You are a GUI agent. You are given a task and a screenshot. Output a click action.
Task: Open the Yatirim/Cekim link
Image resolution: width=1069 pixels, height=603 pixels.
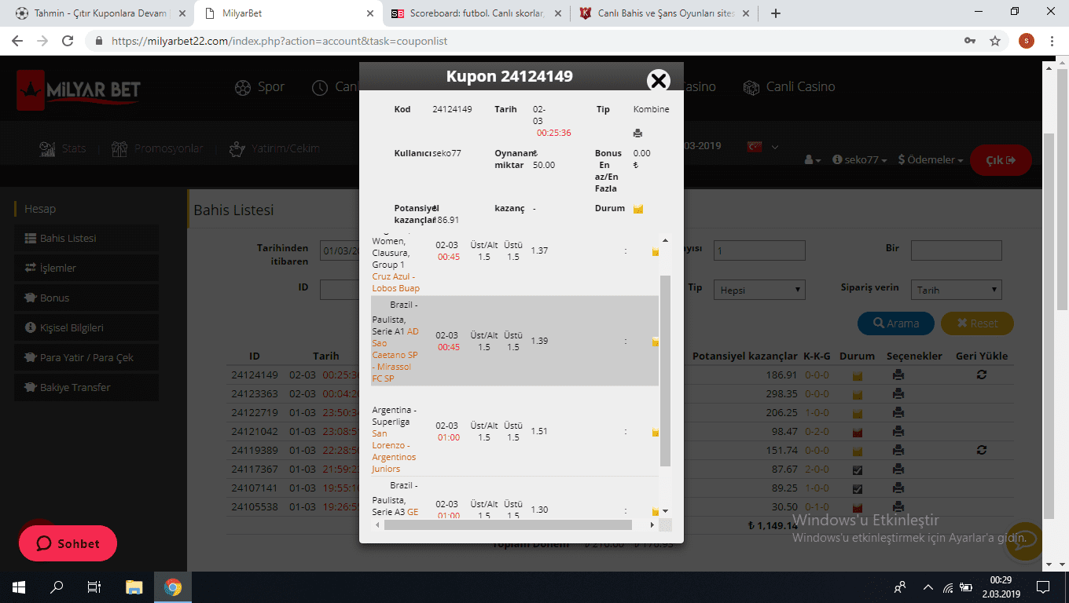click(274, 148)
